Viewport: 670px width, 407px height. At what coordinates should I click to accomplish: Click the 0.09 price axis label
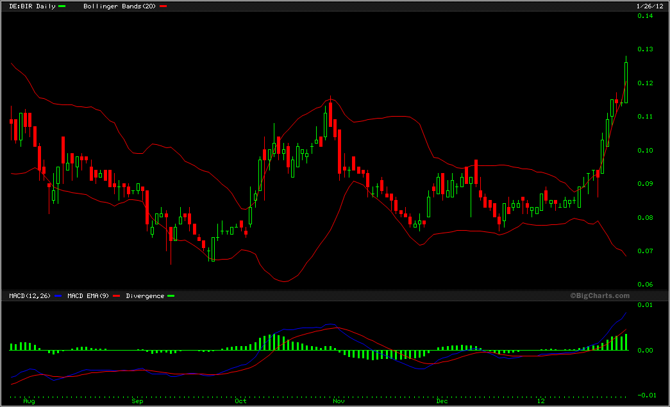[645, 184]
